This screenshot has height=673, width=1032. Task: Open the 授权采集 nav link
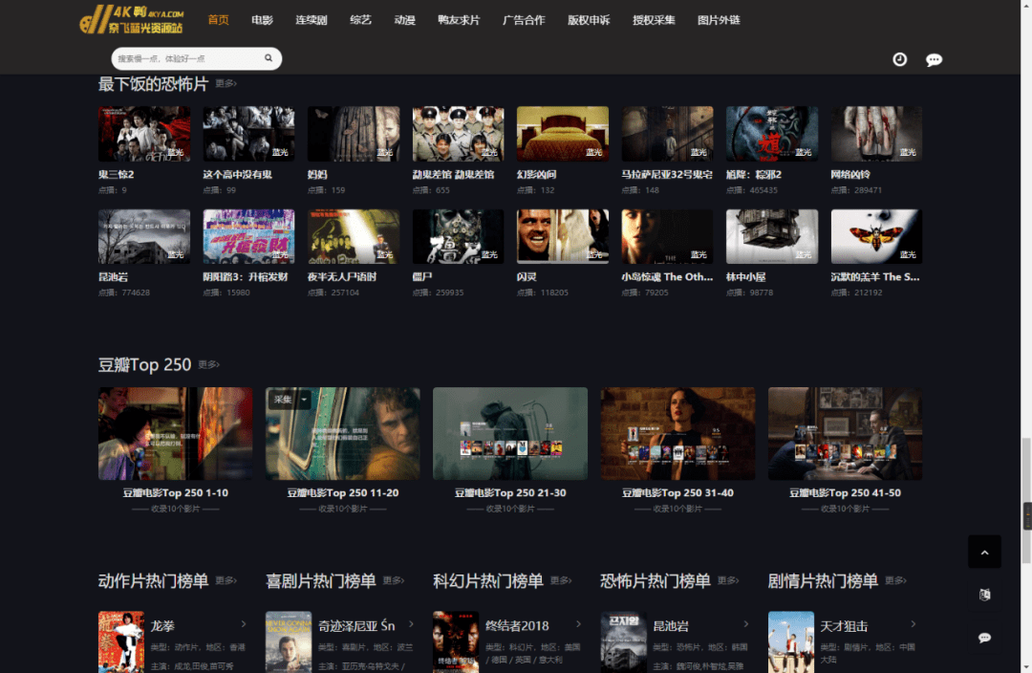655,20
